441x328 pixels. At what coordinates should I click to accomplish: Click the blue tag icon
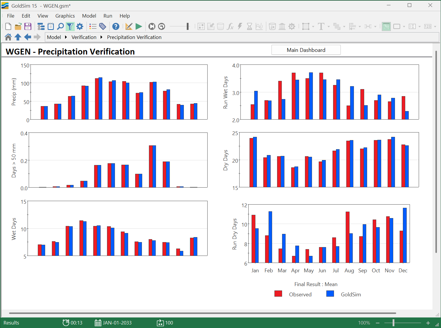tap(103, 26)
